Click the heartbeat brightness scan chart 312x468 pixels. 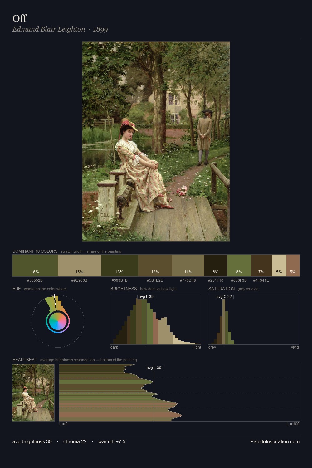[179, 393]
